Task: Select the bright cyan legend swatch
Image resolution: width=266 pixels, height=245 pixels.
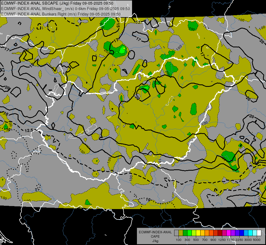Action: pos(251,233)
